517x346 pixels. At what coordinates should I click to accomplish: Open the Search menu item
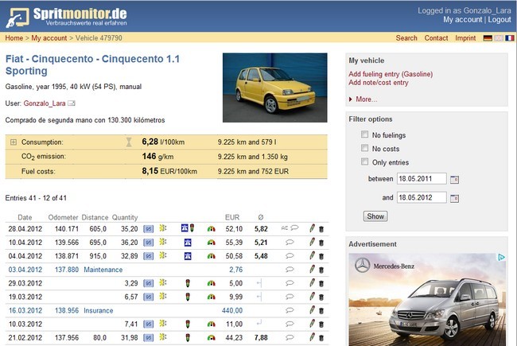[406, 37]
